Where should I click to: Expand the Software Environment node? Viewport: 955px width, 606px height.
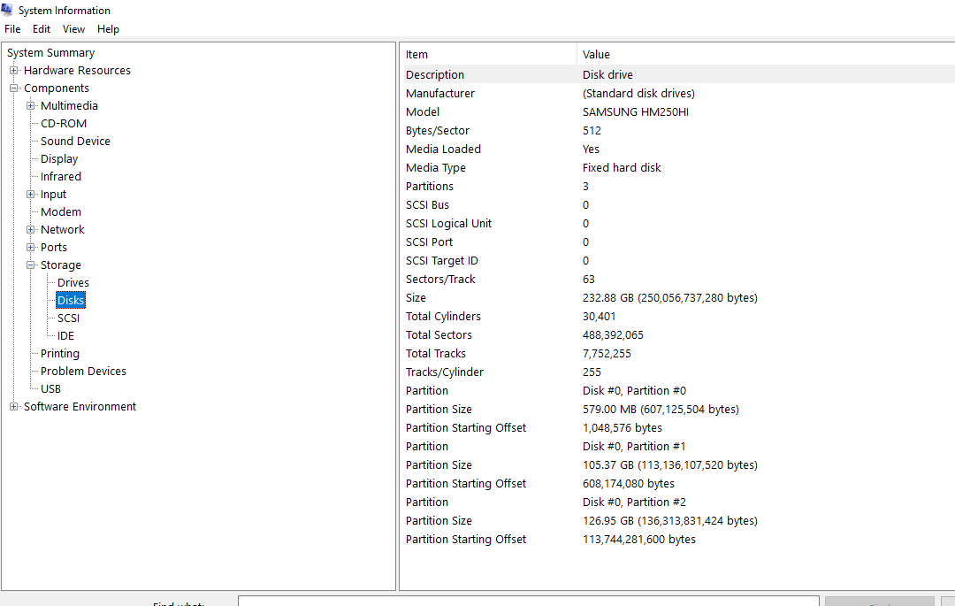click(12, 406)
